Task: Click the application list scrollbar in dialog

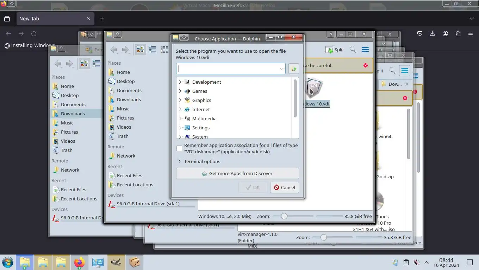Action: (x=295, y=98)
